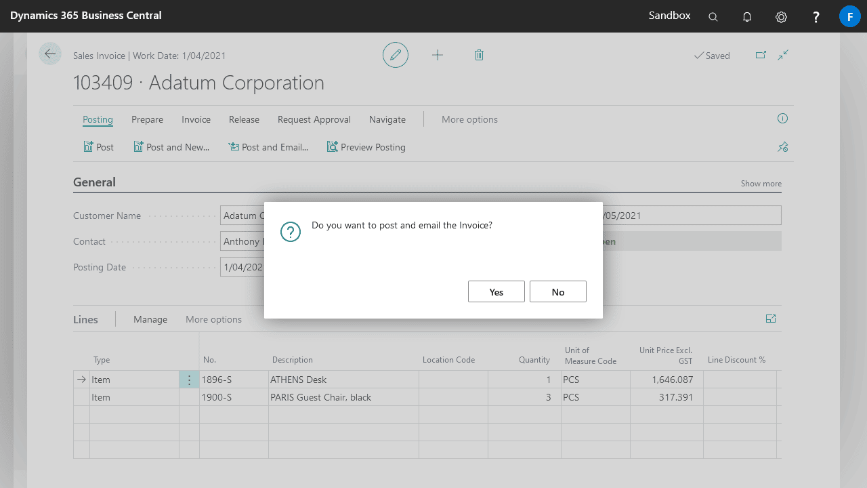Click the plus new document icon
This screenshot has width=867, height=488.
click(x=438, y=55)
